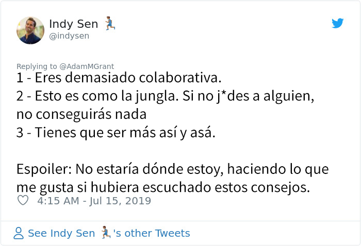Click the runner emoji in the footer link
361x246 pixels.
[x=106, y=233]
